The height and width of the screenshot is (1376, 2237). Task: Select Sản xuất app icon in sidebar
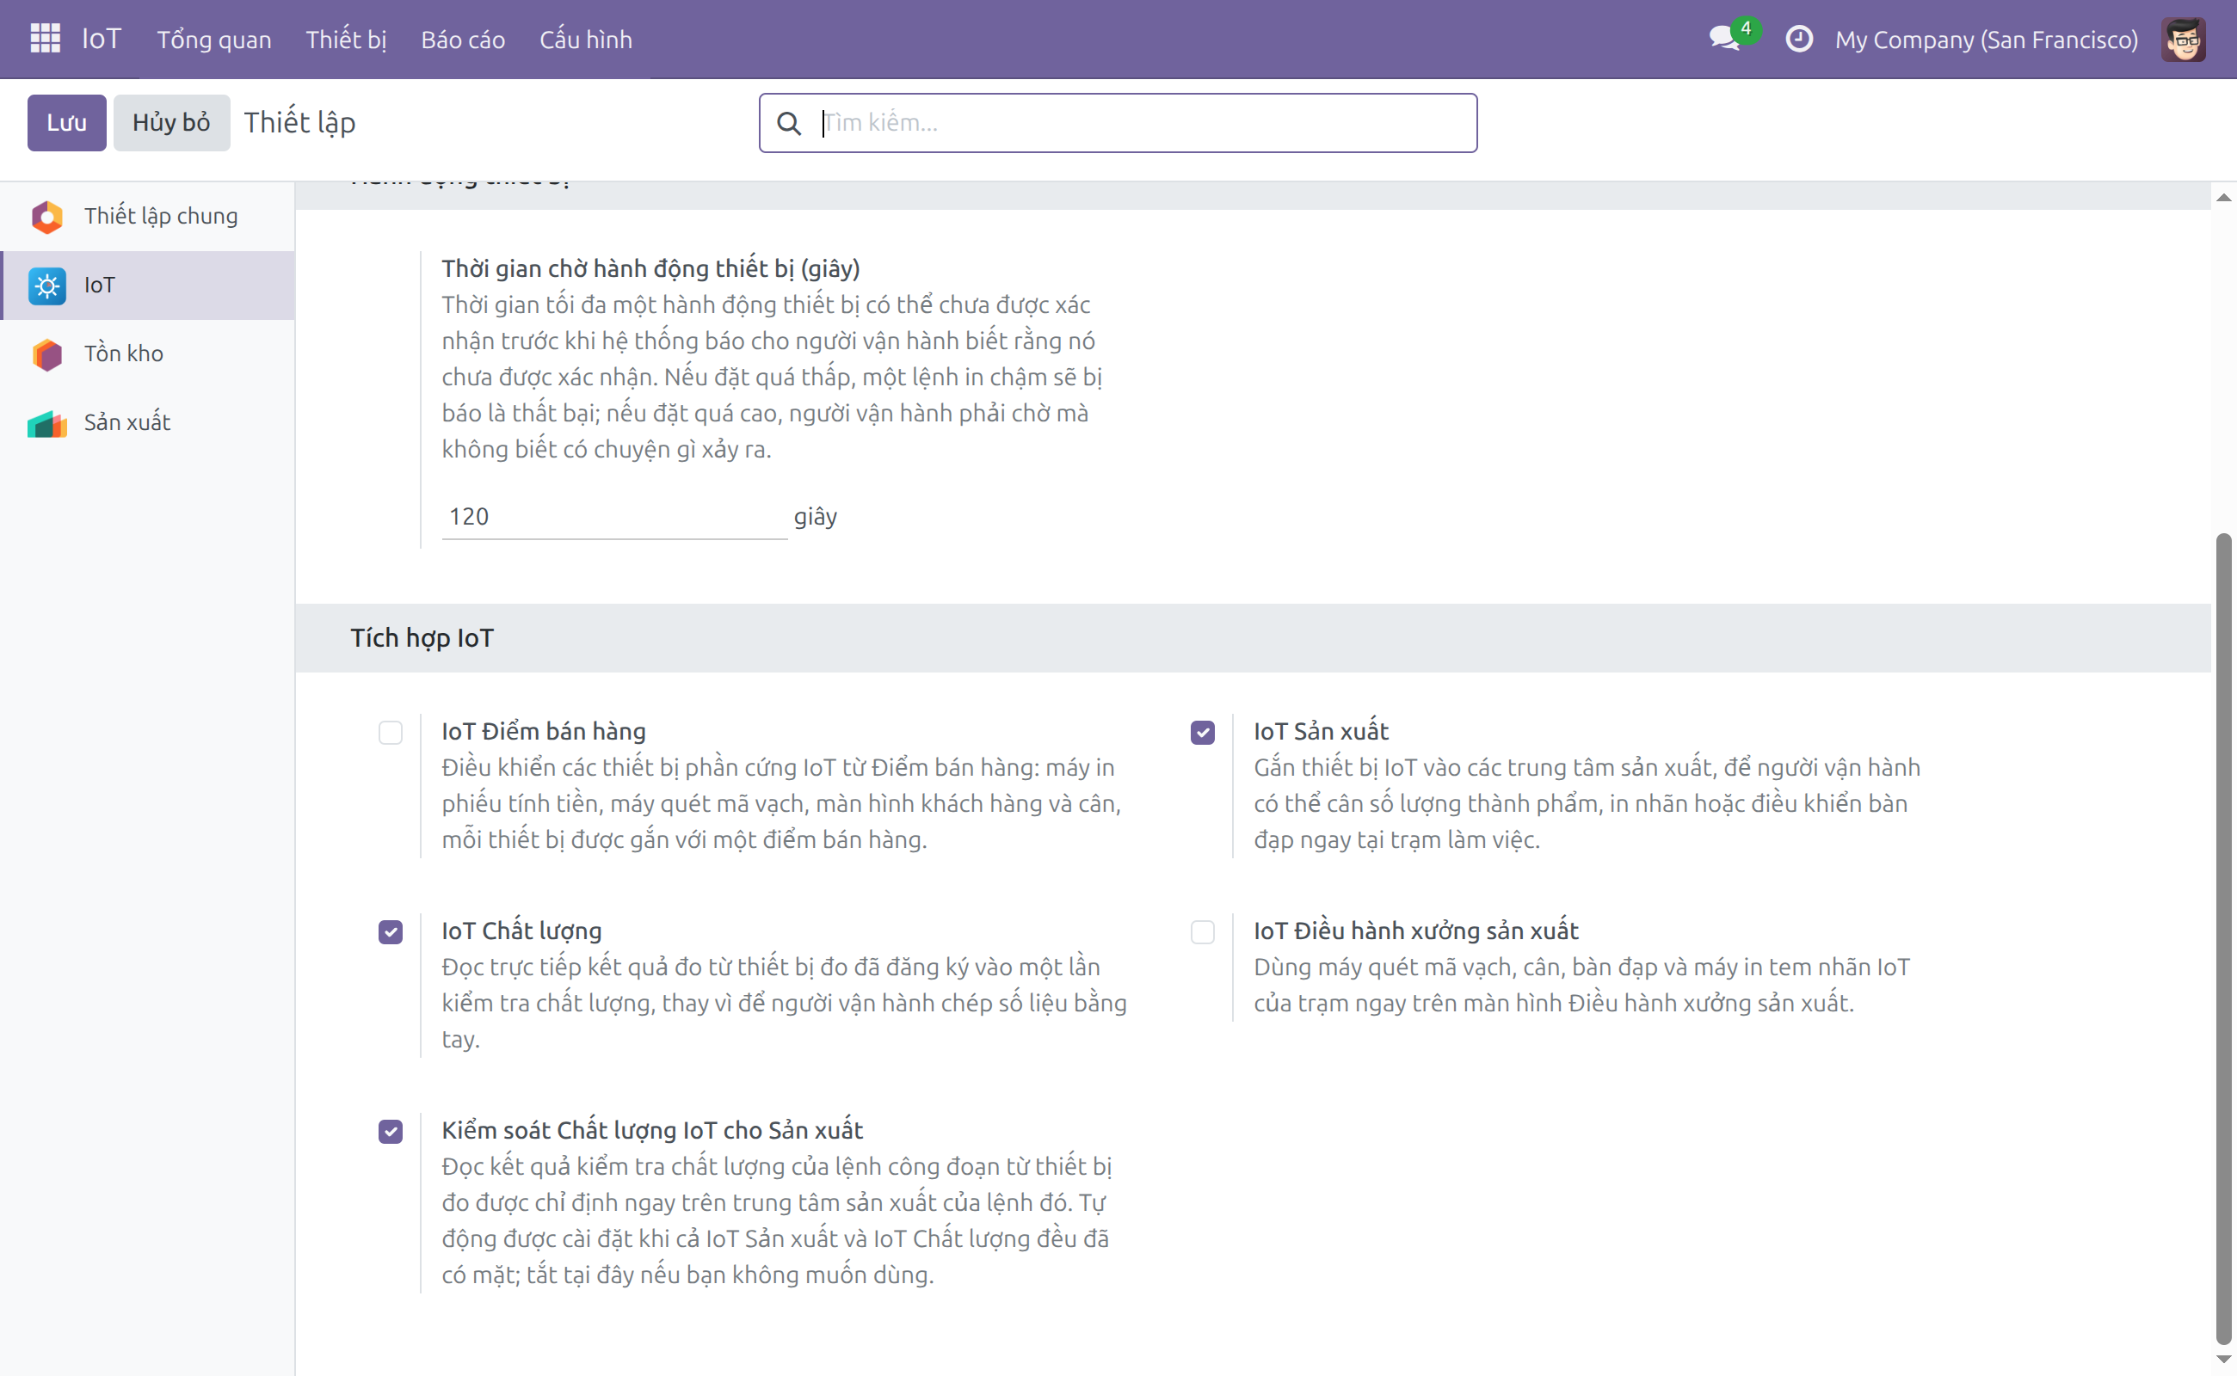point(46,423)
